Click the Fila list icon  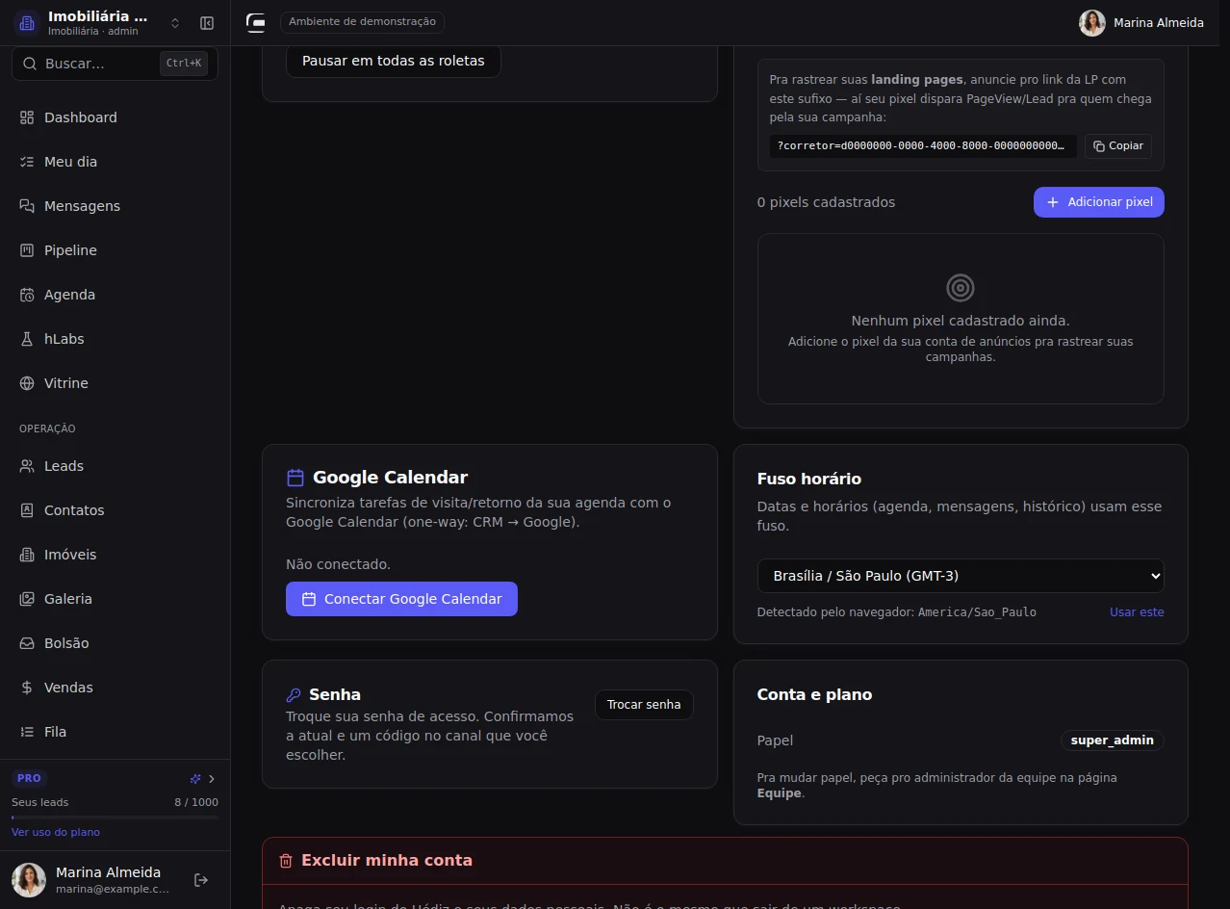tap(27, 732)
